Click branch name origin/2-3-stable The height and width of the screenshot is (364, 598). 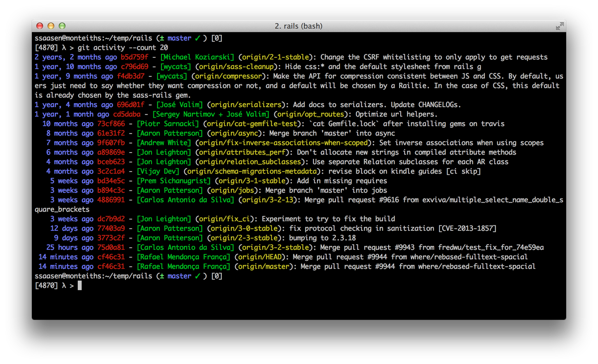tap(244, 237)
